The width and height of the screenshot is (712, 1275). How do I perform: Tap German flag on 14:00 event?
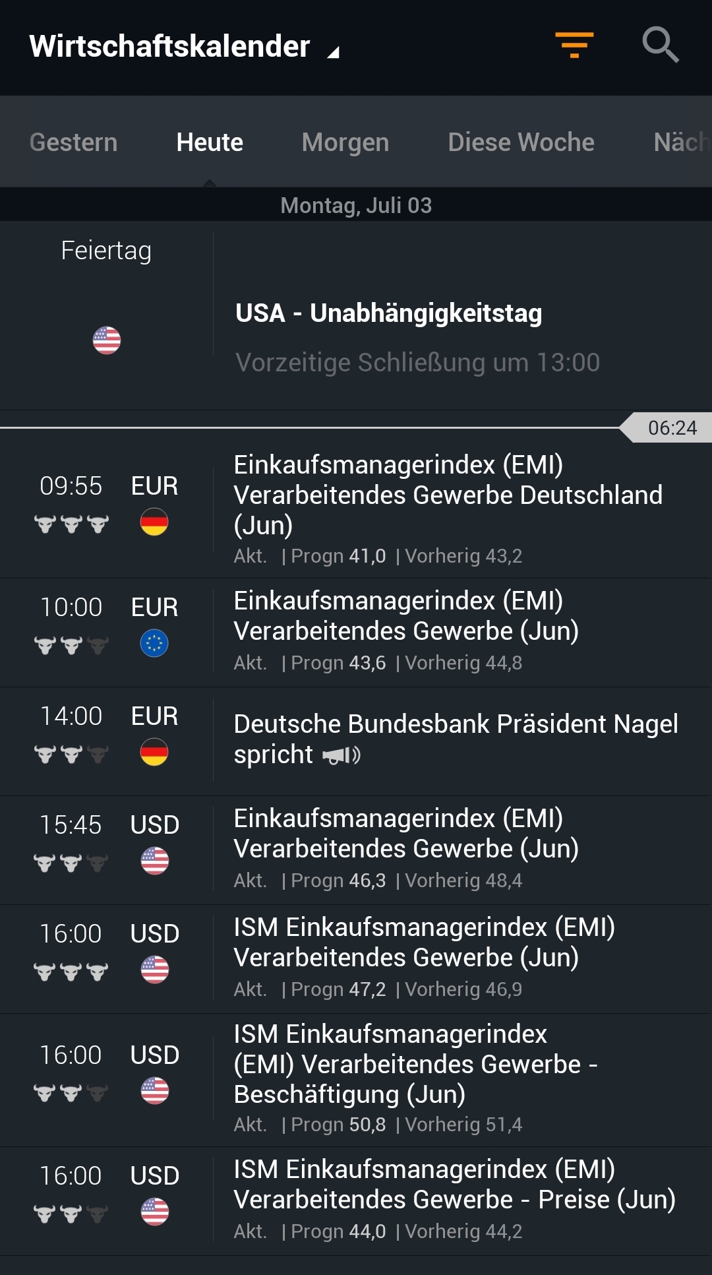154,752
